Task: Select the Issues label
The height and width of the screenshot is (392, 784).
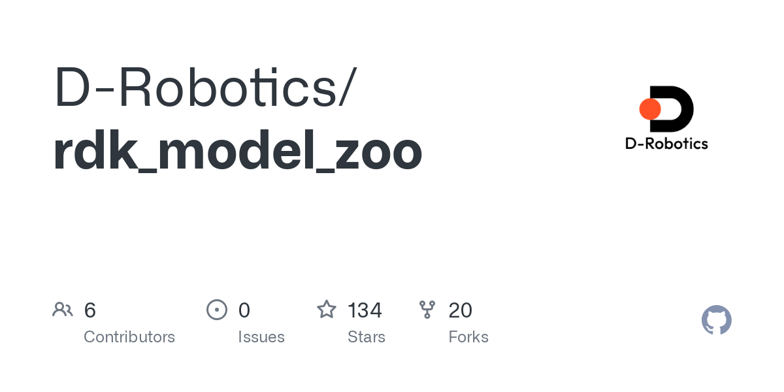Action: click(261, 337)
